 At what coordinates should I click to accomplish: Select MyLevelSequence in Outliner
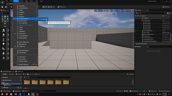coord(149,34)
